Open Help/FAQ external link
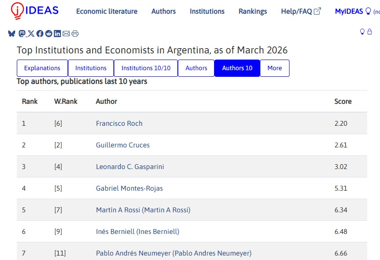The height and width of the screenshot is (260, 380). 301,11
